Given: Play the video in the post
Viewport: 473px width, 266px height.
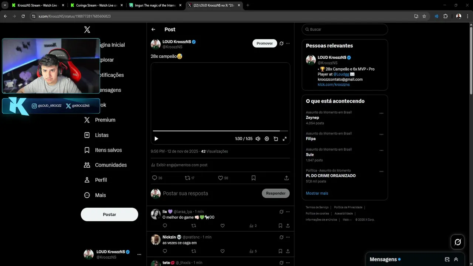Looking at the screenshot, I should point(156,139).
